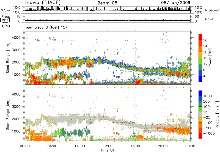Click the strong red echo at 16:00 in power panel
The width and height of the screenshot is (220, 152).
[138, 81]
